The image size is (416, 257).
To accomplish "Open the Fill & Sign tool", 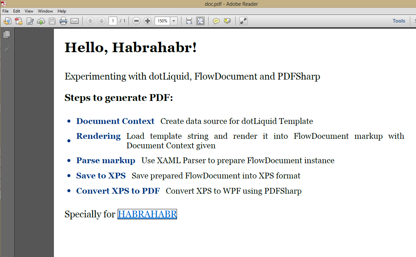I will pos(30,21).
